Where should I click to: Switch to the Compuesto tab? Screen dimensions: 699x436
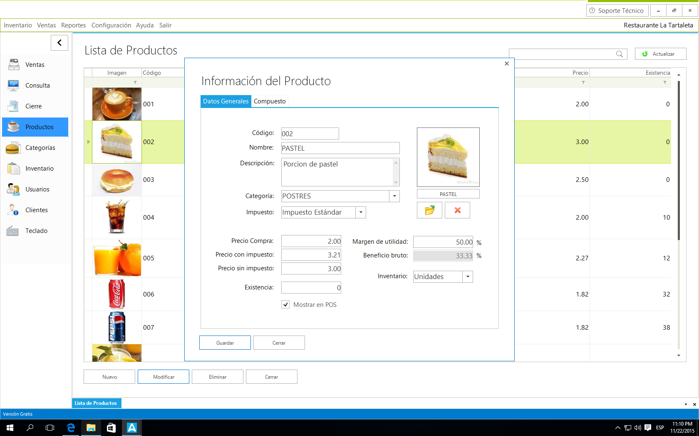(x=270, y=101)
